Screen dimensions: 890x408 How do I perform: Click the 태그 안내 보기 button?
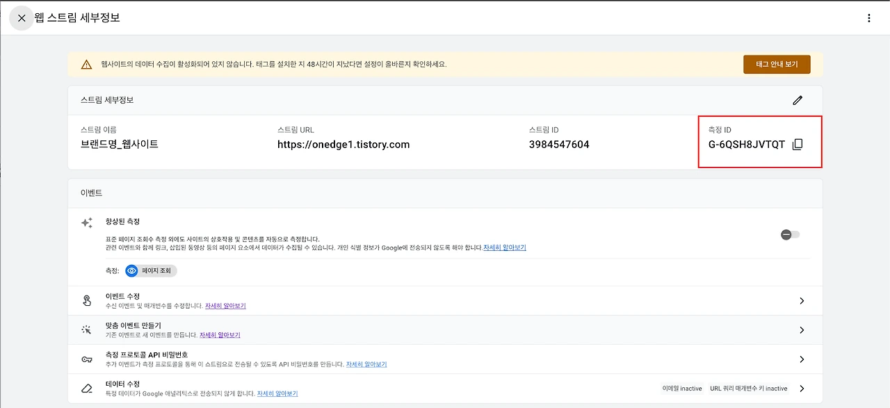[x=777, y=63]
